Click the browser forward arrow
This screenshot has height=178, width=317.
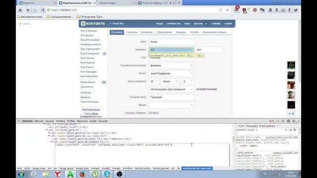pos(35,10)
